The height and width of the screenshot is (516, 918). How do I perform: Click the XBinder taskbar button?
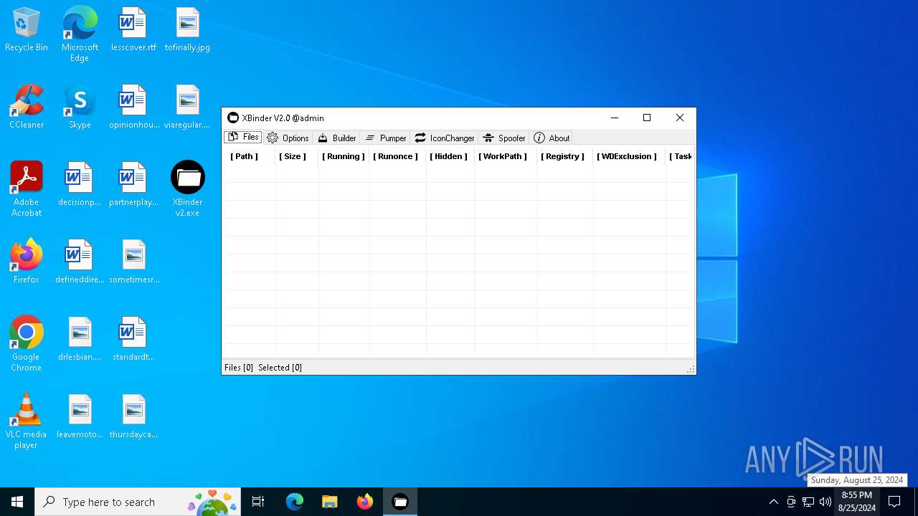coord(400,502)
